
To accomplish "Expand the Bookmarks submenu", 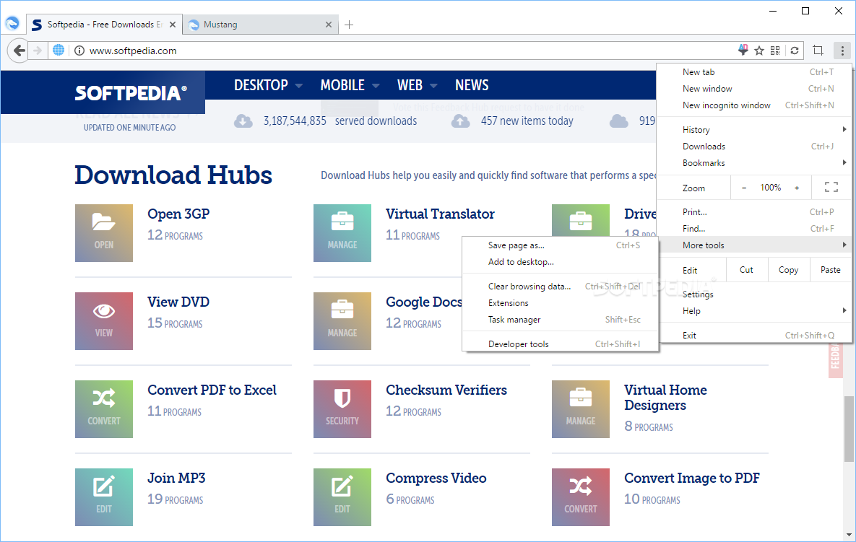I will click(754, 163).
